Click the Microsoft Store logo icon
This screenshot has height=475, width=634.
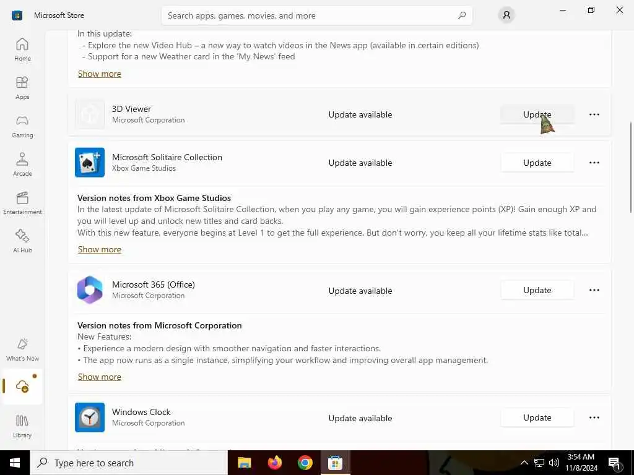(x=17, y=15)
